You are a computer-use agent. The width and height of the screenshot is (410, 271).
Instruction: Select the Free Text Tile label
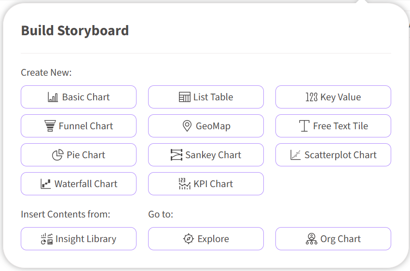point(341,126)
